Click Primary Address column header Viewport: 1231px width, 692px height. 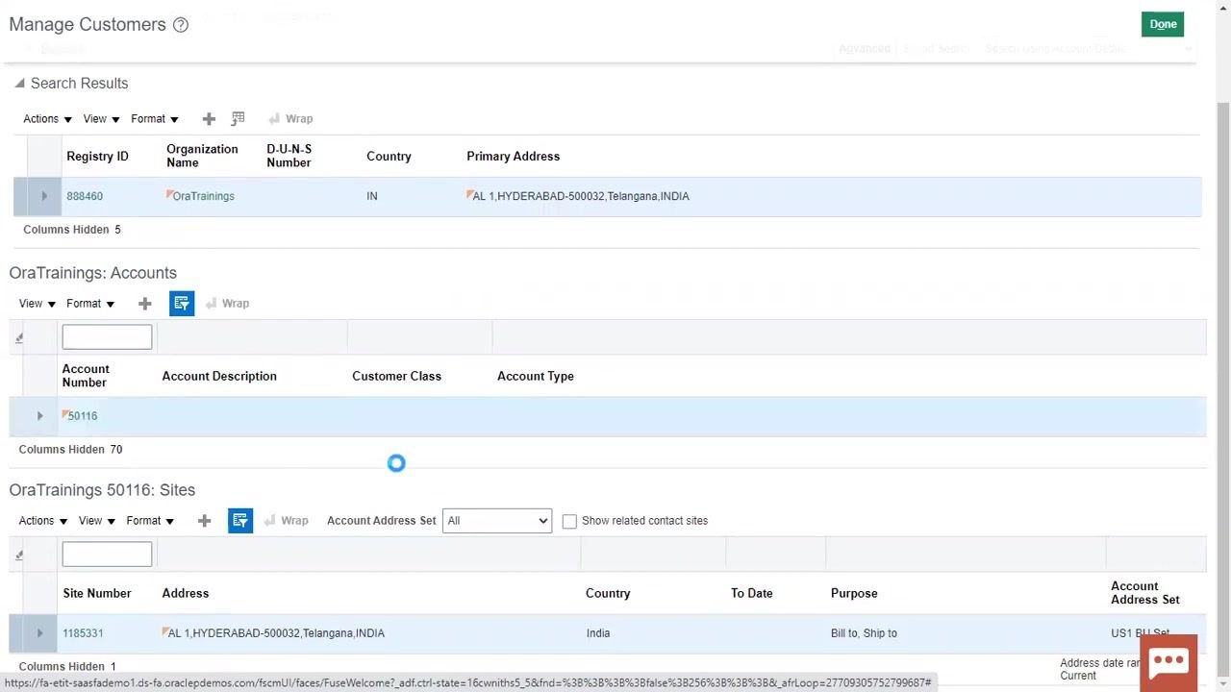pyautogui.click(x=513, y=157)
